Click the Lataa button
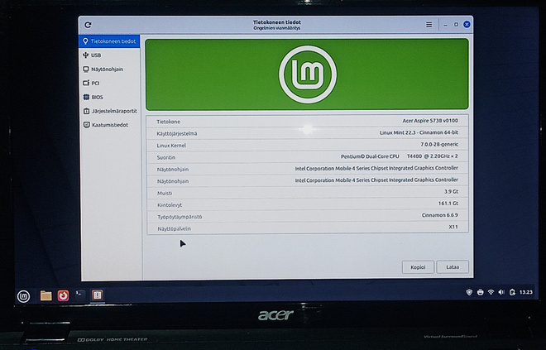546x350 pixels. click(453, 267)
